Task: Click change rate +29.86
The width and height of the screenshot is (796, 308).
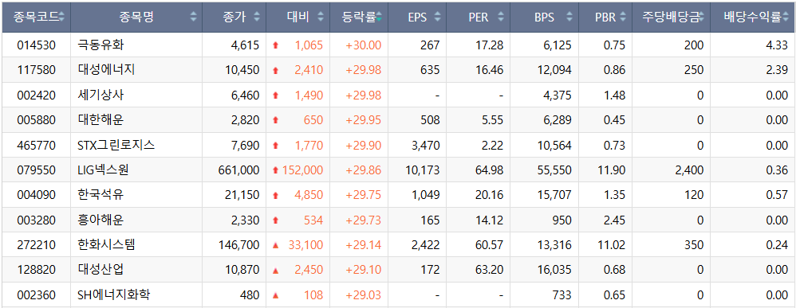Action: pos(364,170)
